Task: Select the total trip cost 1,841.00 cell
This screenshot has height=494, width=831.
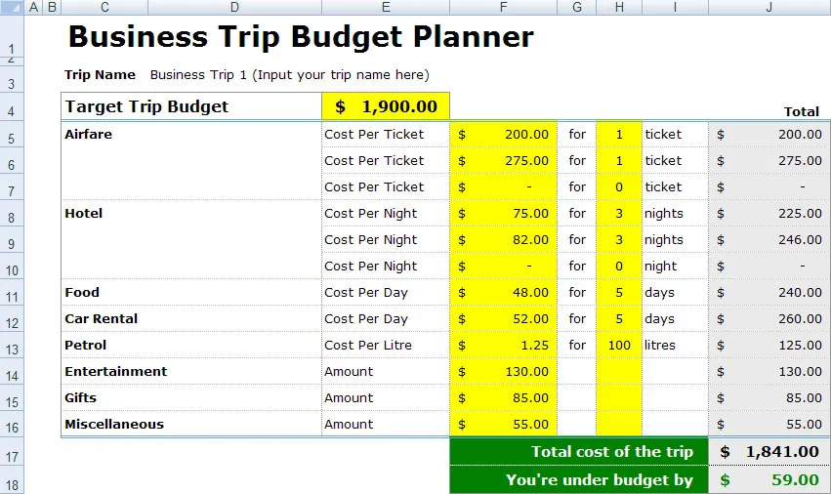Action: pos(769,452)
